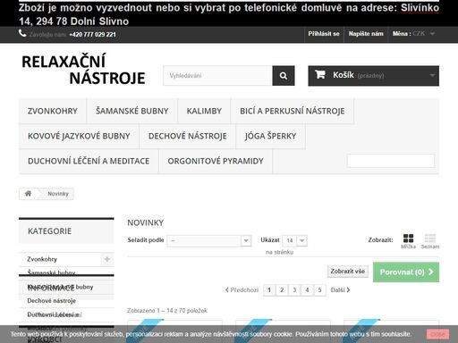Open the JÓGA ŠPERKY menu
Viewport: 458px width, 343px height.
(x=270, y=136)
